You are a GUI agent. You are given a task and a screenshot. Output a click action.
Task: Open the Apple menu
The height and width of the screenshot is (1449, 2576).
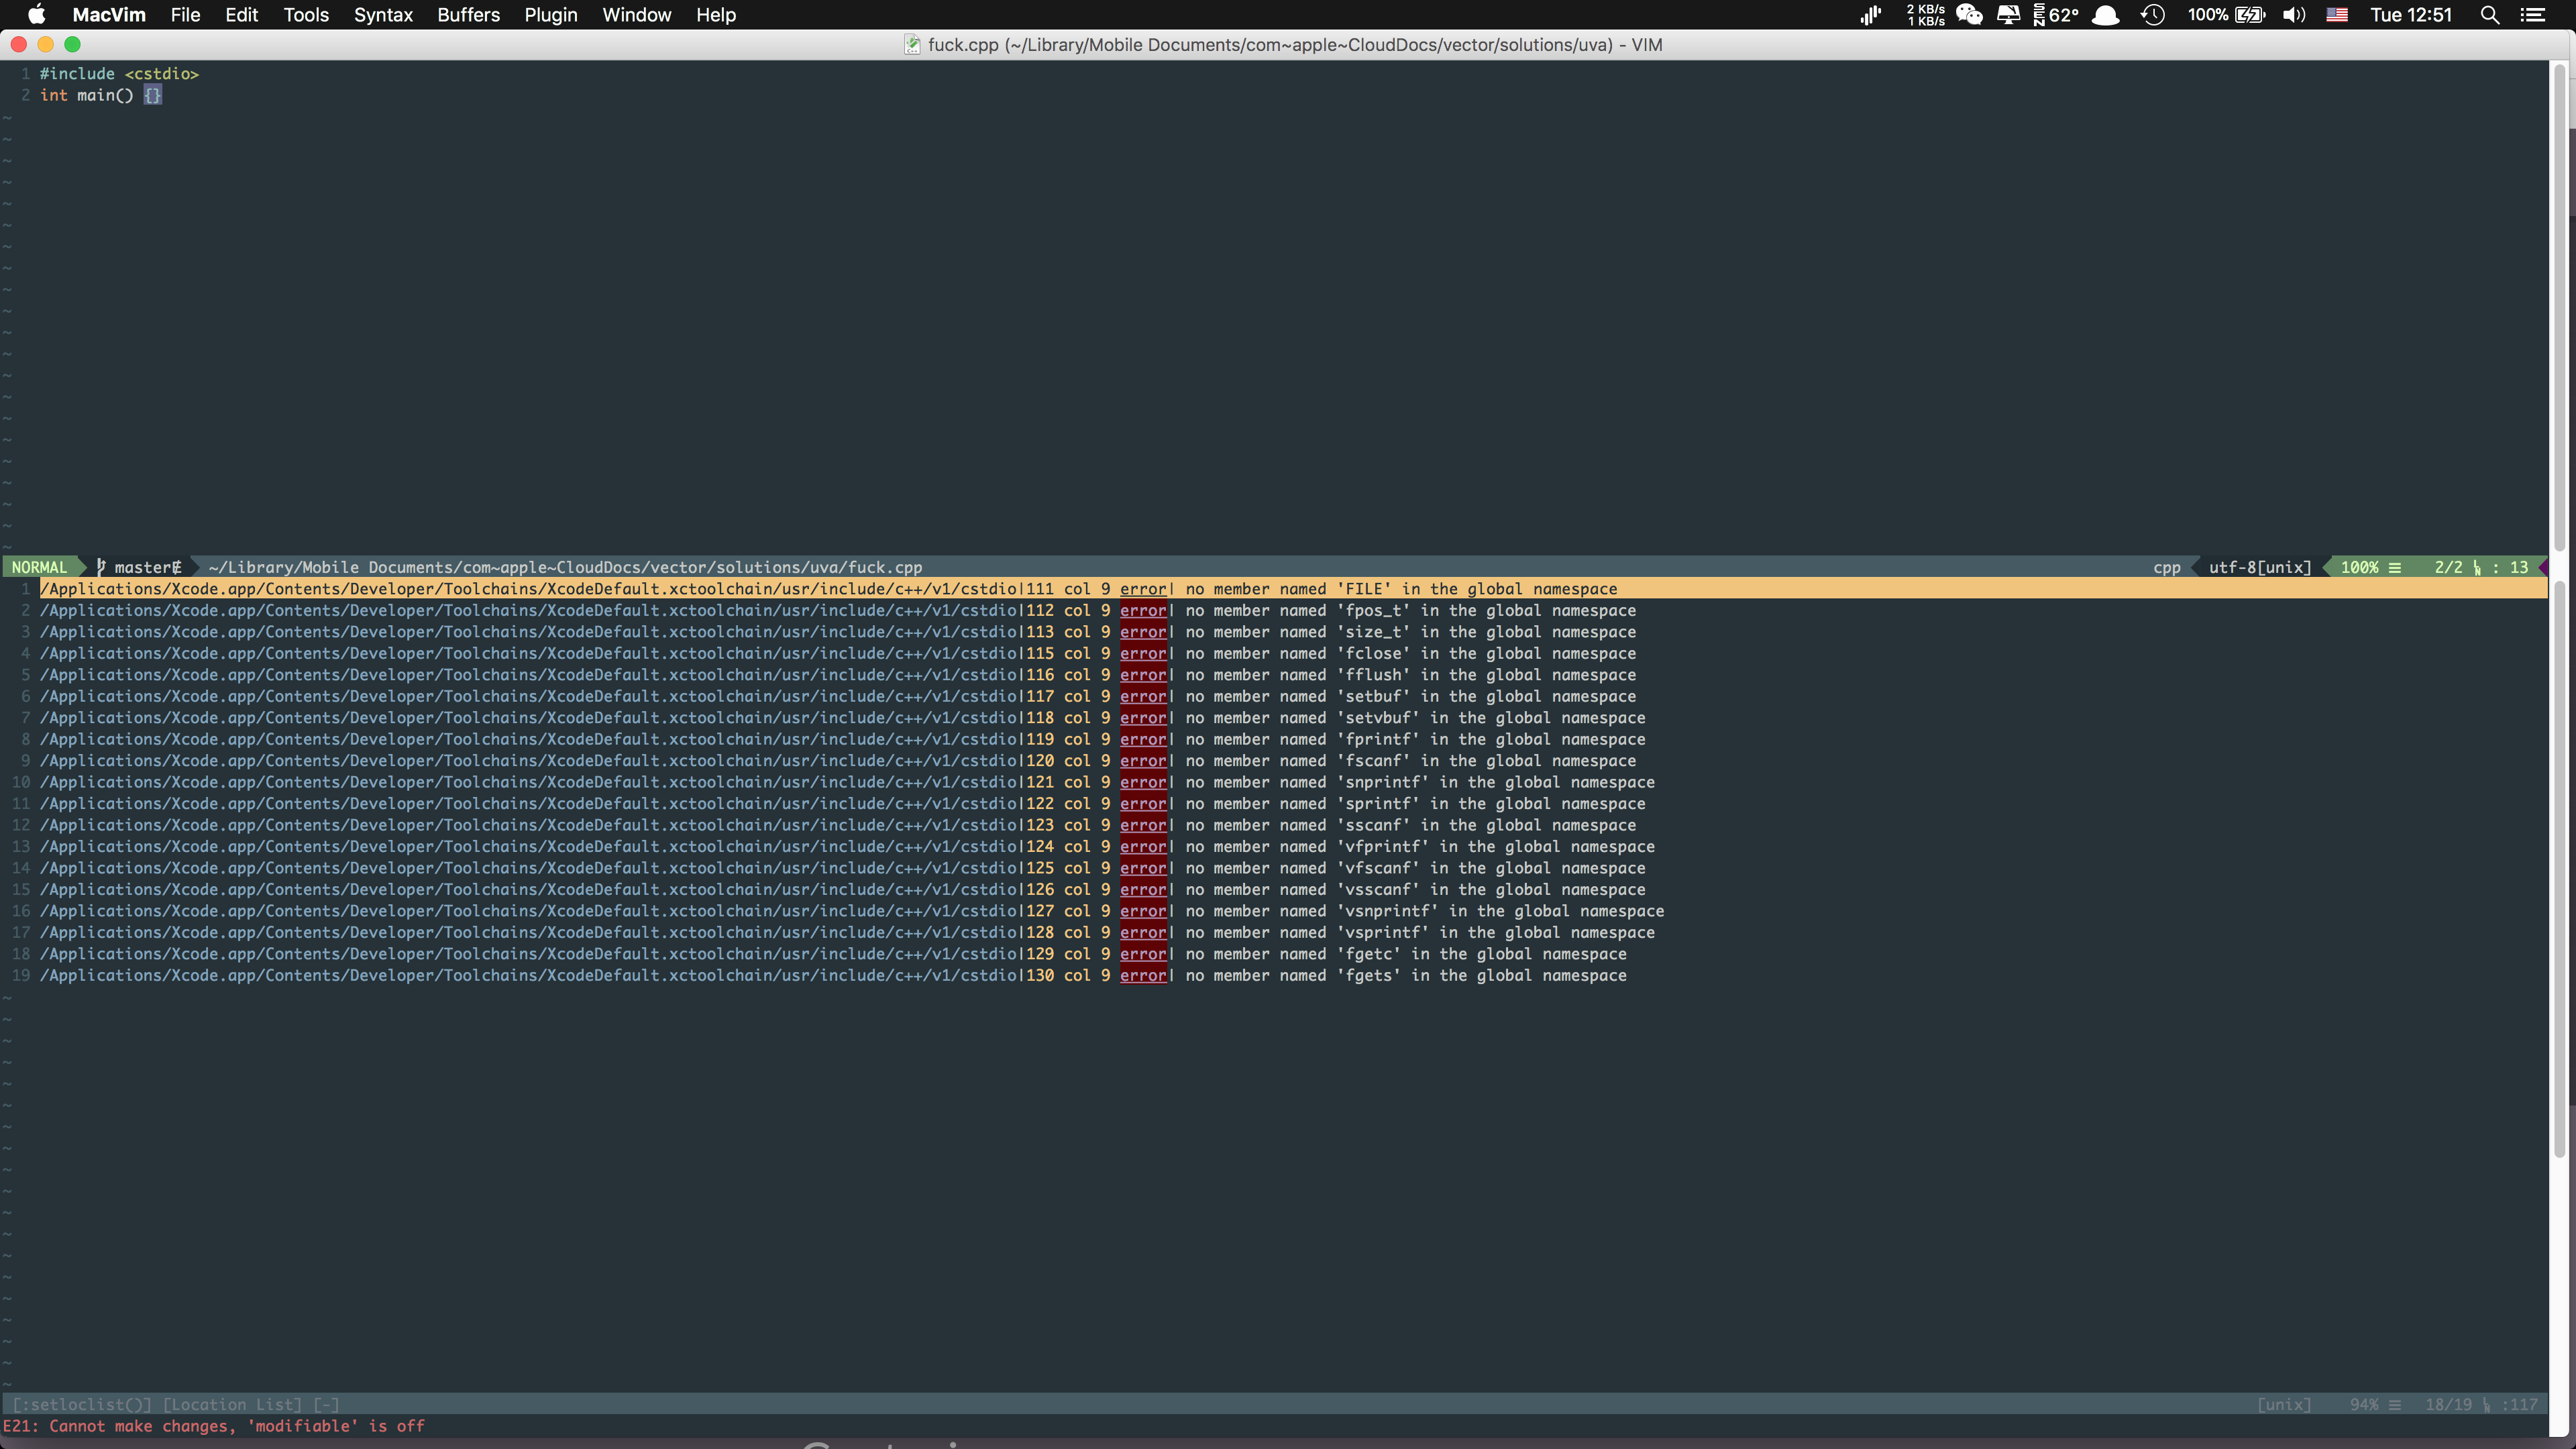[x=36, y=15]
